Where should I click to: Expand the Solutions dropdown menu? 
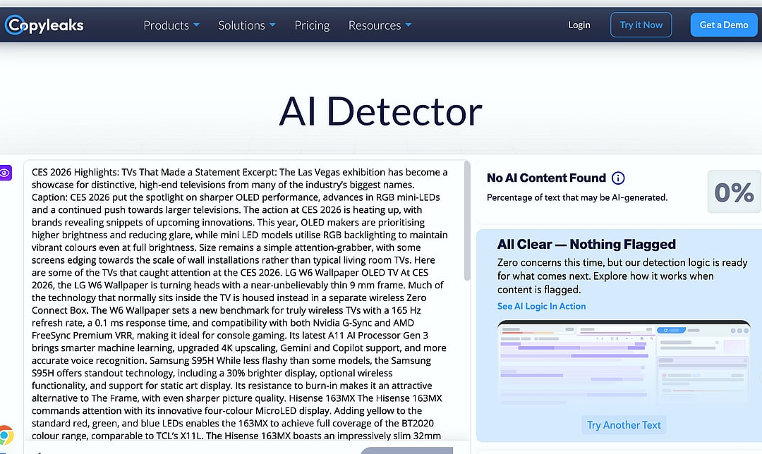[246, 25]
